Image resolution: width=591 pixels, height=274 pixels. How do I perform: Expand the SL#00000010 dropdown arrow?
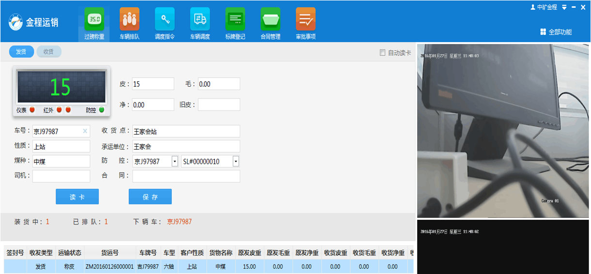[x=235, y=162]
